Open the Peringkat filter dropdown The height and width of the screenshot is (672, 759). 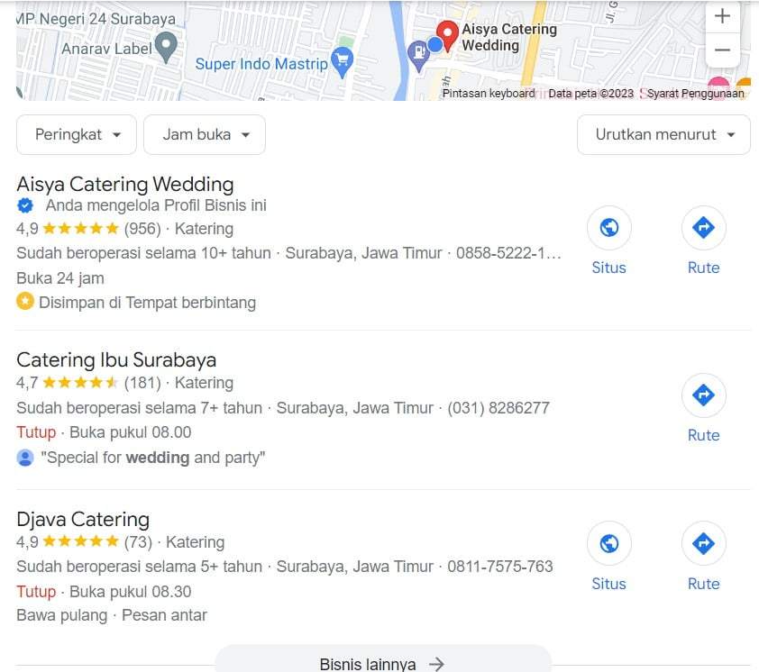(76, 134)
